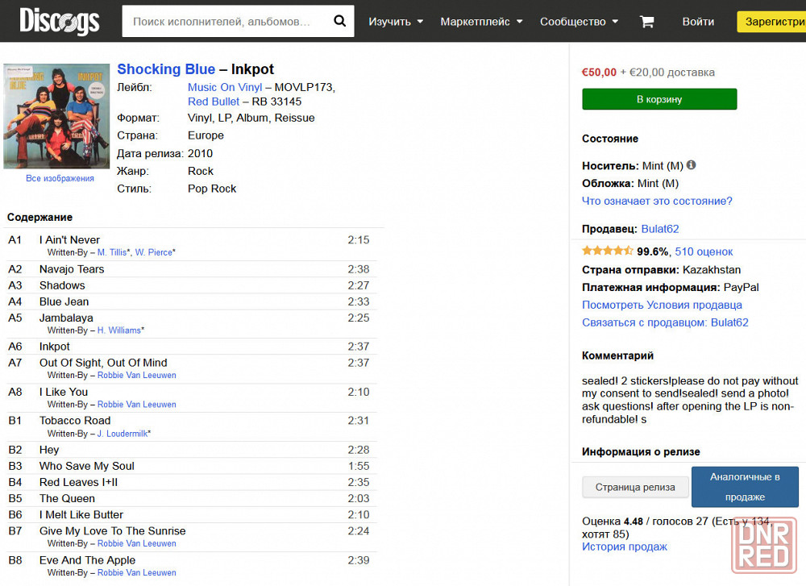
Task: Click into the search input field
Action: (x=226, y=21)
